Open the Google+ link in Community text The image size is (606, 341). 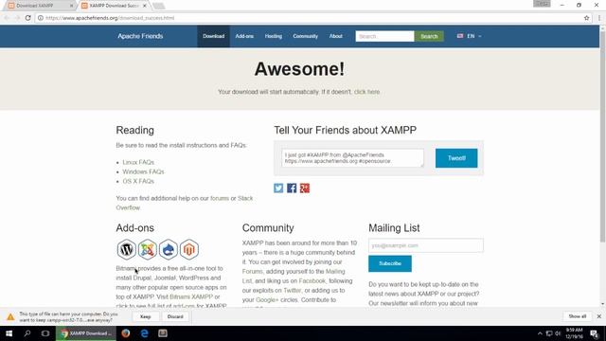pos(267,300)
